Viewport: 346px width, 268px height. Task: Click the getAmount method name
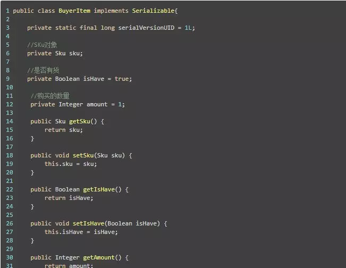coord(99,257)
